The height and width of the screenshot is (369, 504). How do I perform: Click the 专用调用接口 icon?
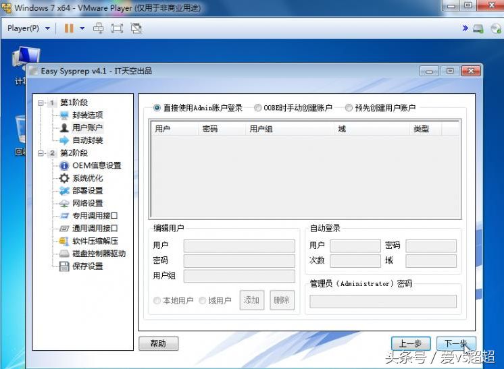[64, 216]
